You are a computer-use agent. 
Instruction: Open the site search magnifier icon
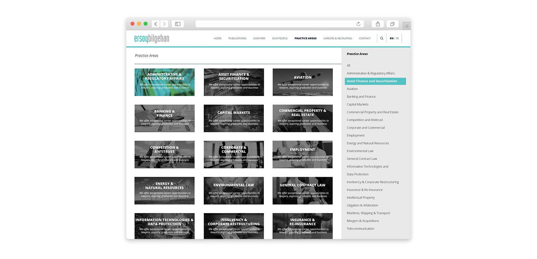click(382, 38)
